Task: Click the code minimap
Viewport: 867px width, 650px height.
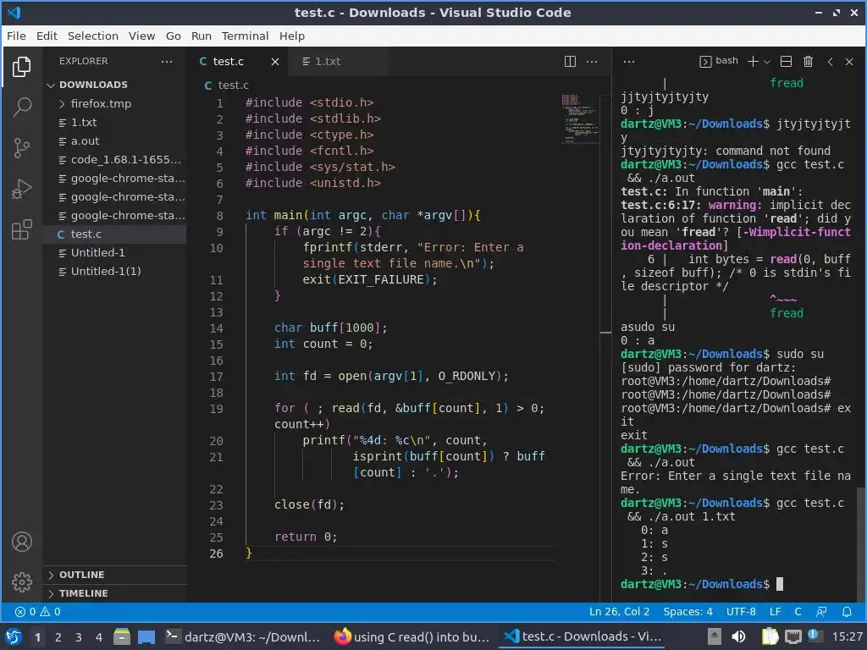Action: pyautogui.click(x=579, y=118)
